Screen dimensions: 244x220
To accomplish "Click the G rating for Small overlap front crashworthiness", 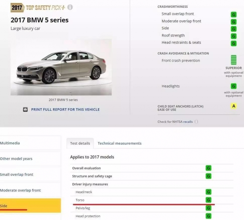I will [233, 15].
